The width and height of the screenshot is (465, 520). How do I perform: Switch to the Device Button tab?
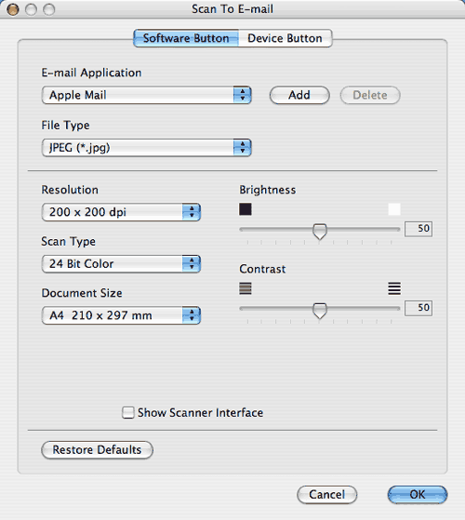coord(285,38)
